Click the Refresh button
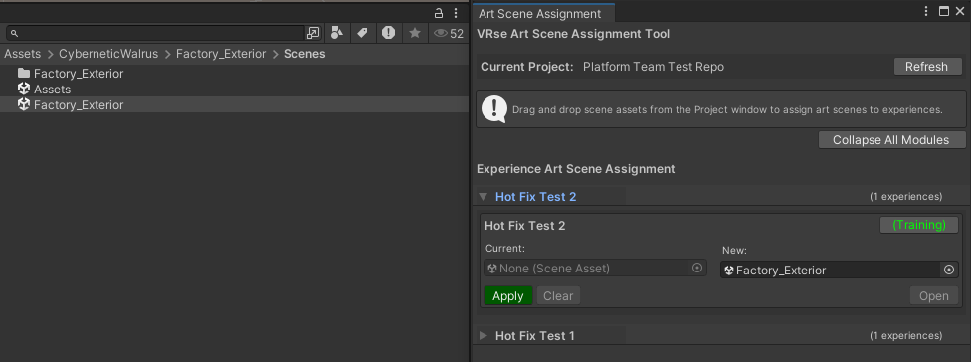 (x=926, y=67)
